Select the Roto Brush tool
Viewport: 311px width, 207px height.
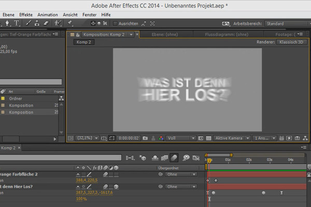pyautogui.click(x=58, y=23)
